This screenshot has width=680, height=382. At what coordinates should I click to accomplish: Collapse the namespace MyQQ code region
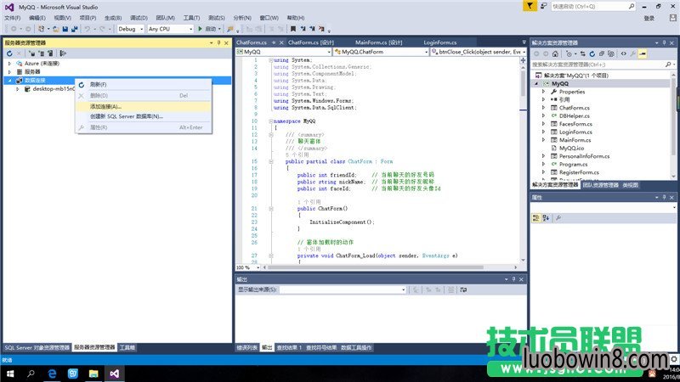[270, 121]
